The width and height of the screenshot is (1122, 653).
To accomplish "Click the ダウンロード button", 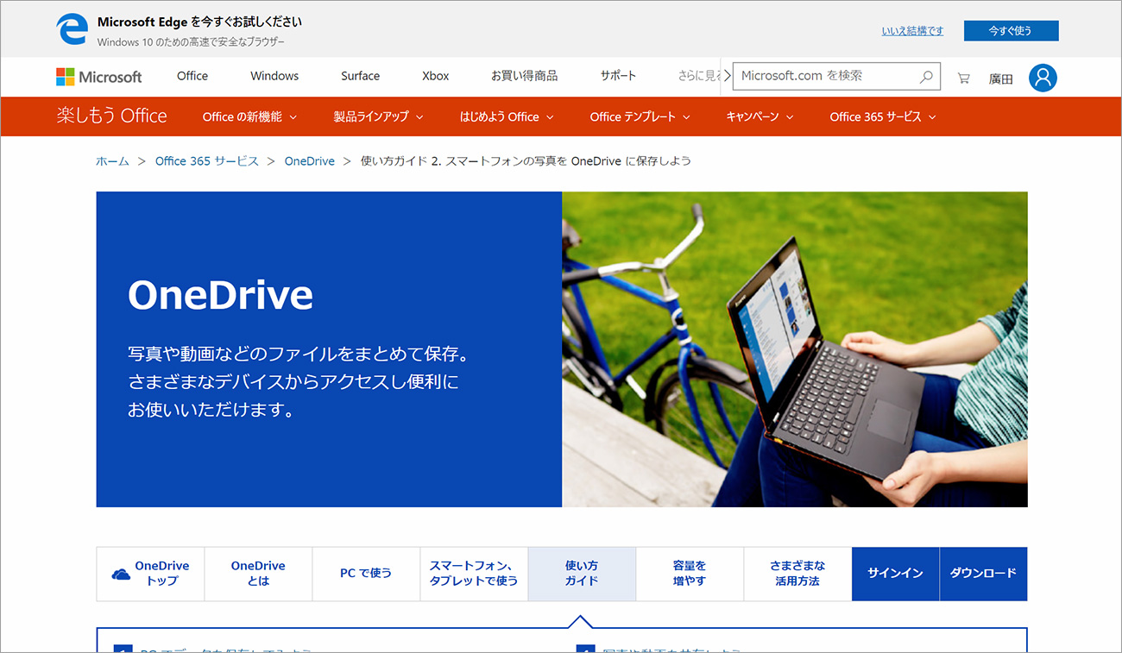I will (983, 574).
